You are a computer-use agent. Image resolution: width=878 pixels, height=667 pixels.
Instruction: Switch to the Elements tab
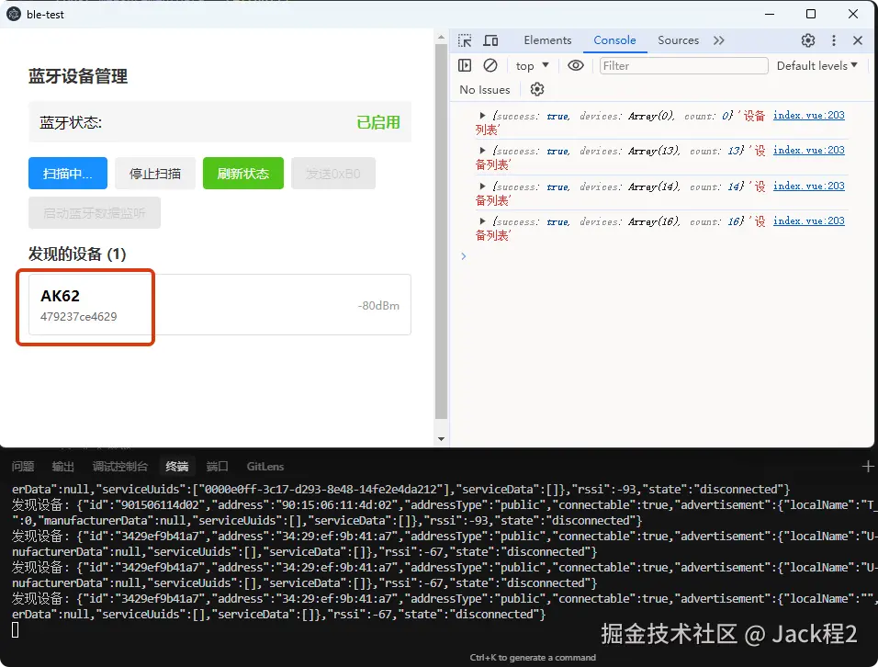click(x=547, y=40)
